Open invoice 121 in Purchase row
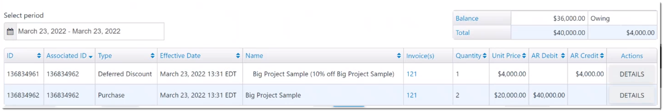The height and width of the screenshot is (112, 664). [x=412, y=95]
